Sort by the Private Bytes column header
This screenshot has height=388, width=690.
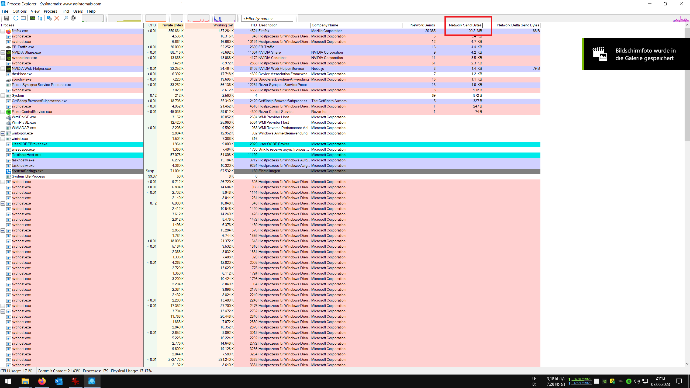click(172, 25)
